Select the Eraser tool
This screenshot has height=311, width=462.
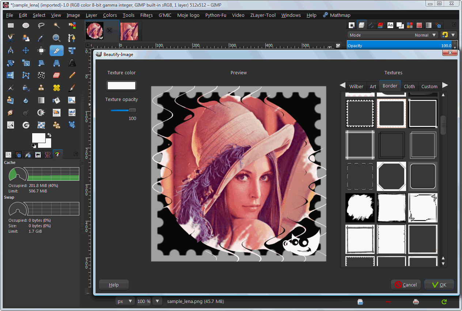pos(57,75)
